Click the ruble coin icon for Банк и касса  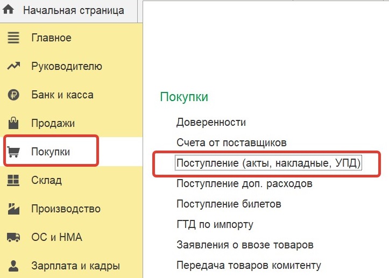click(x=13, y=95)
